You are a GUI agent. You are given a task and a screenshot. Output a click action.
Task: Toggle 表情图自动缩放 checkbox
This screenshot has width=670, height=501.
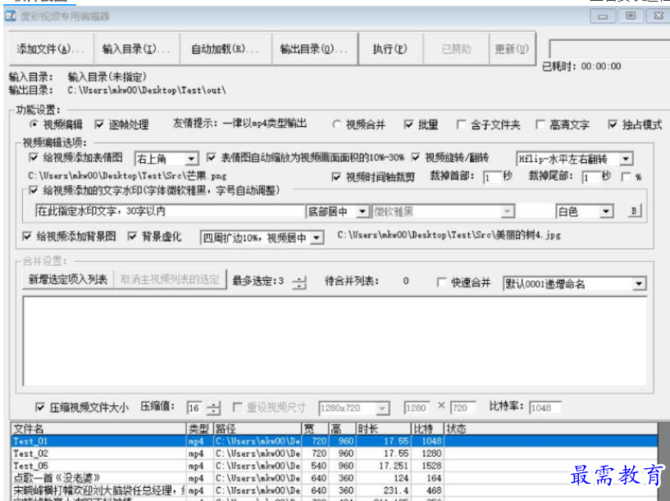(x=211, y=157)
